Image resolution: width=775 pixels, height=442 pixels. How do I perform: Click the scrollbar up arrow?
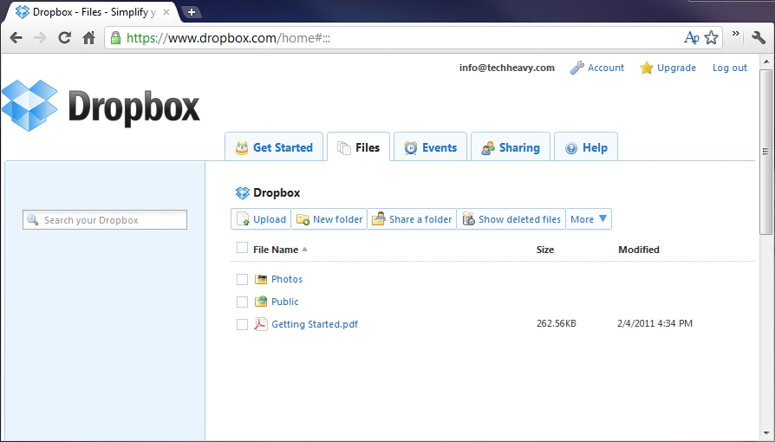point(765,62)
